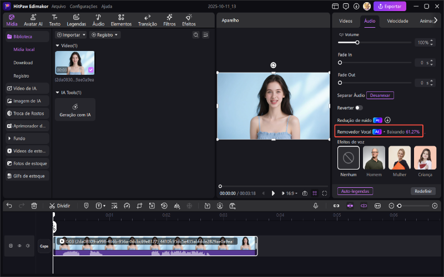The width and height of the screenshot is (444, 277).
Task: Open the AI avatar person icon in timeline toolbar
Action: (220, 206)
